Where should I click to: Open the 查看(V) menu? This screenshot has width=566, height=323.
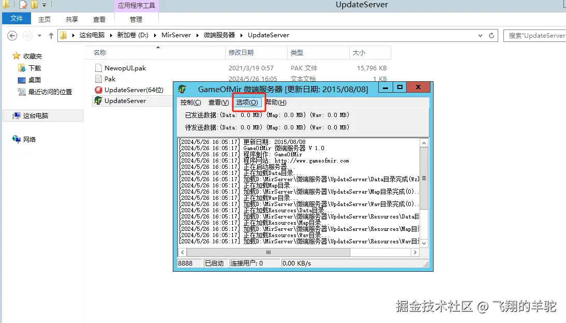click(x=218, y=102)
